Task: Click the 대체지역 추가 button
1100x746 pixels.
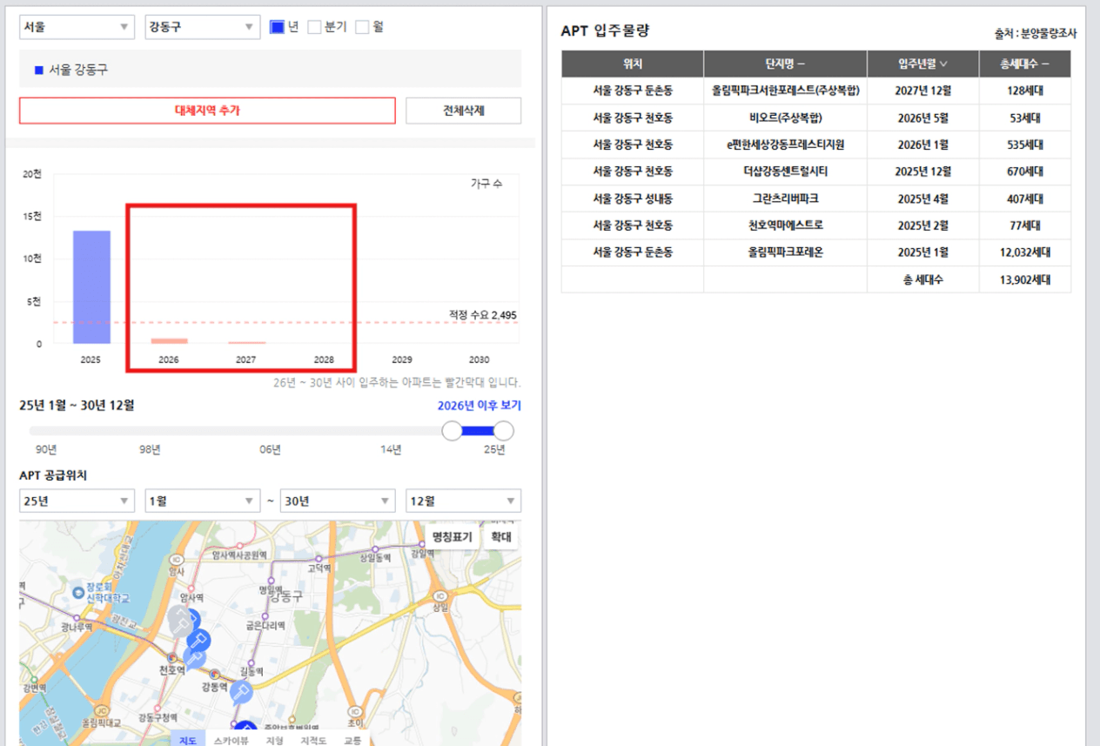Action: (x=207, y=111)
